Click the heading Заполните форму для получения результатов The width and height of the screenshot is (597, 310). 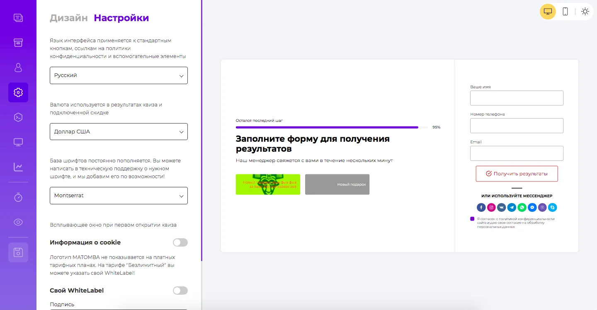point(313,143)
